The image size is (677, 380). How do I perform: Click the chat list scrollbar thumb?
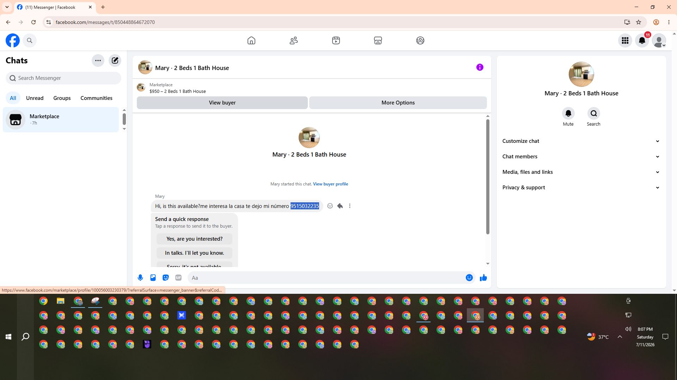(124, 119)
